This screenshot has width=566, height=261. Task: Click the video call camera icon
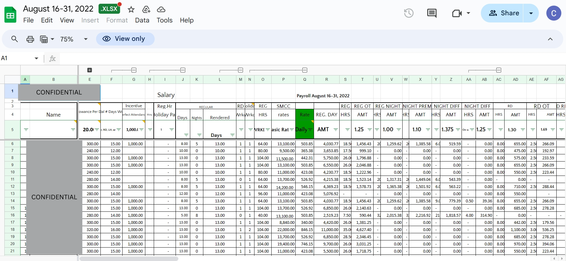click(457, 13)
